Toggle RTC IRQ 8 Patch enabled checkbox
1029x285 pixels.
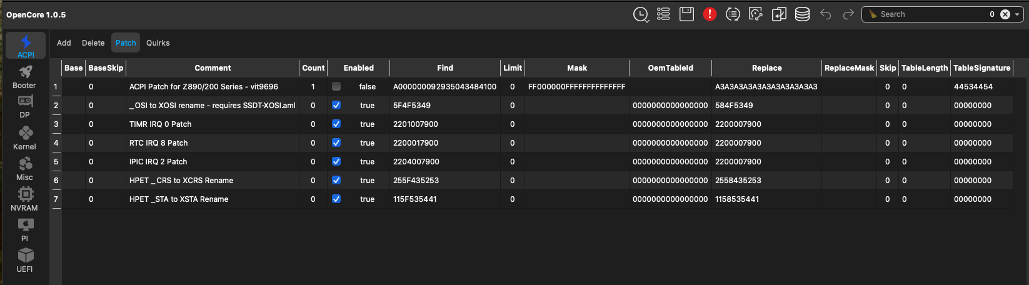coord(336,142)
